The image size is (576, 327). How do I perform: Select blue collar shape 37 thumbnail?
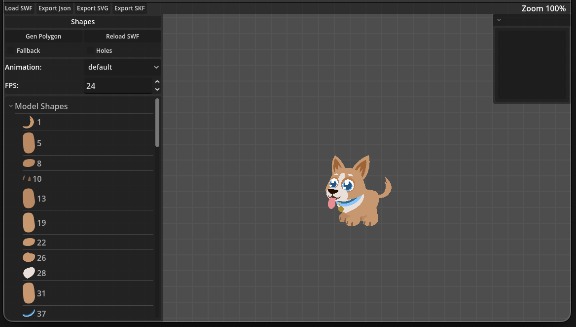tap(29, 313)
